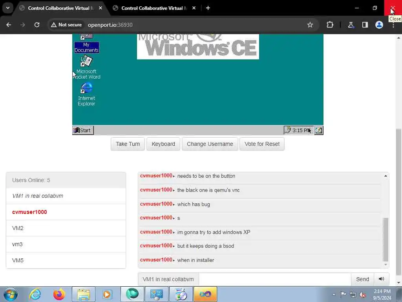The image size is (402, 302).
Task: Open Action Center flag tray icon
Action: click(343, 295)
